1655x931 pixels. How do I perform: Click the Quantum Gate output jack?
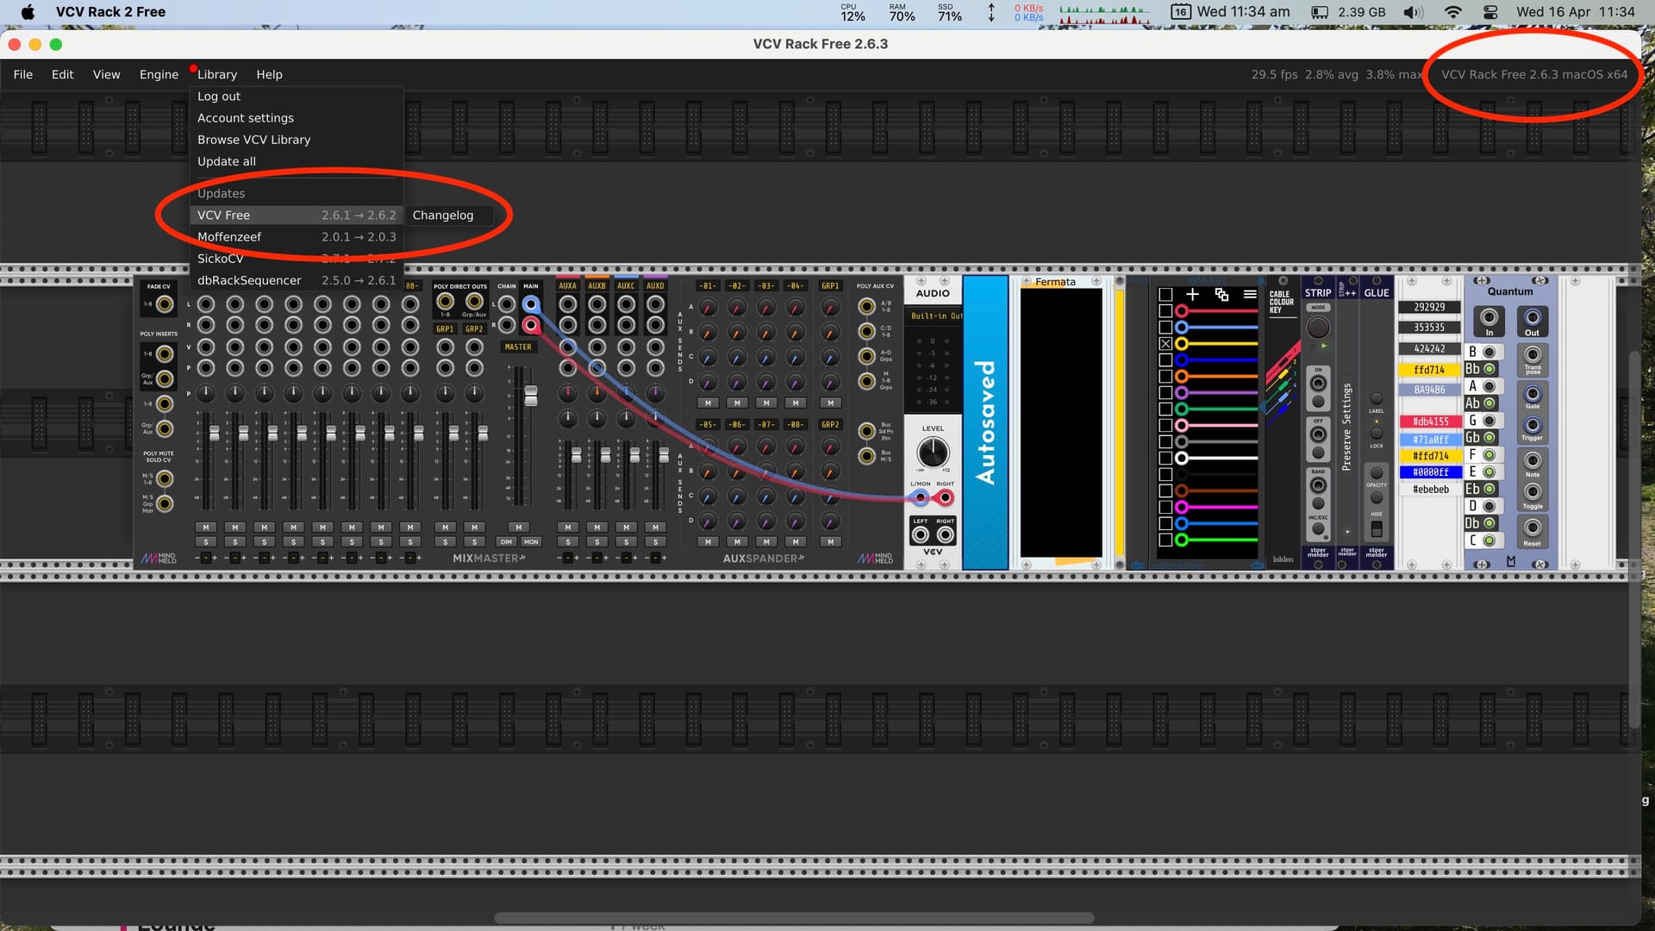1532,394
